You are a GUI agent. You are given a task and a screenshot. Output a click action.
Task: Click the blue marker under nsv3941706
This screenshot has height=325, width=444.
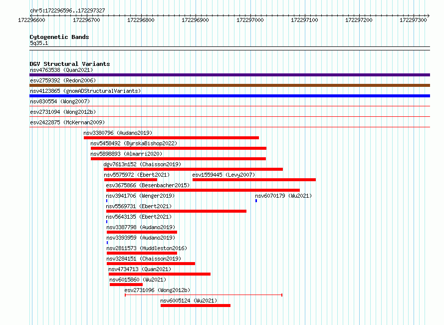107,201
